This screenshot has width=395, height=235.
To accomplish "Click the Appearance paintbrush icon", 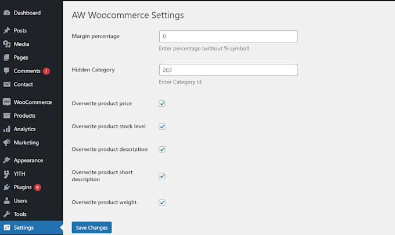I will click(x=7, y=160).
